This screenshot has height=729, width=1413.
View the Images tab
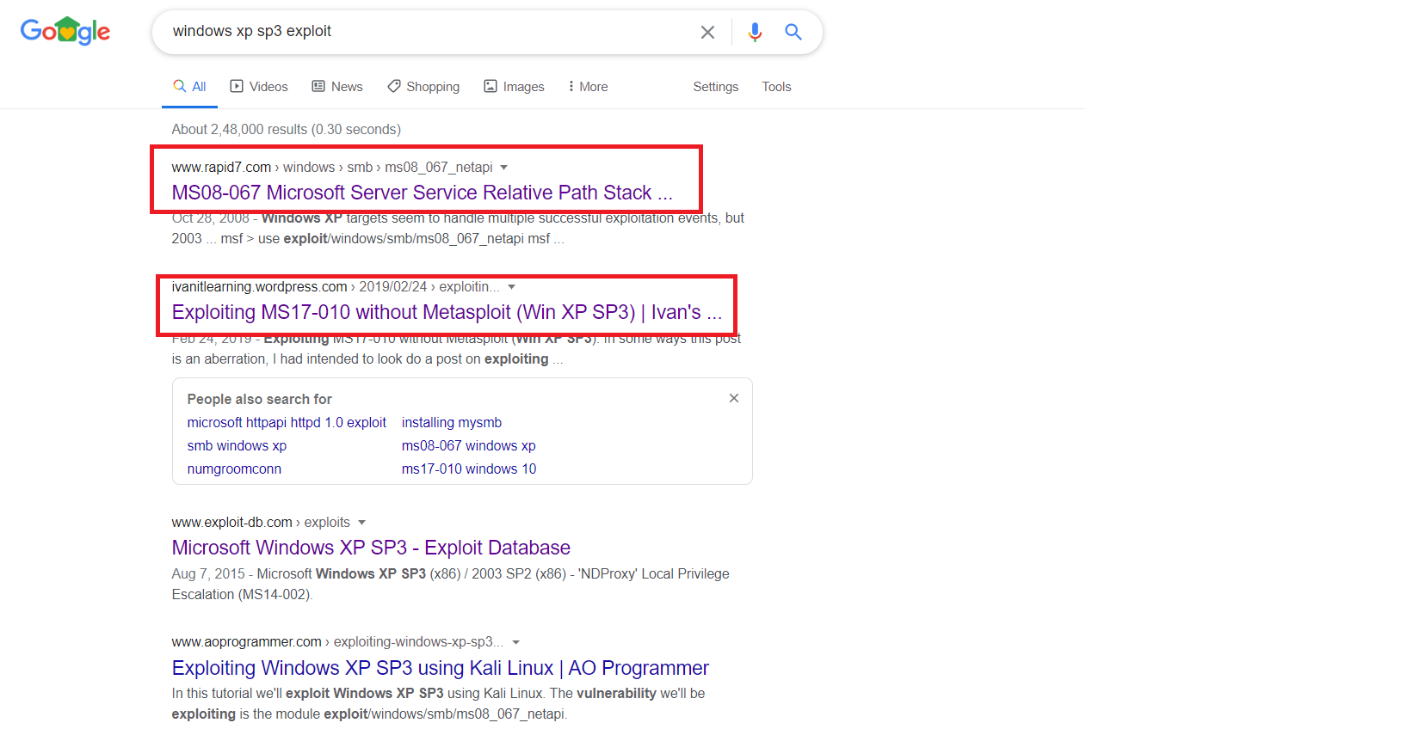[514, 87]
